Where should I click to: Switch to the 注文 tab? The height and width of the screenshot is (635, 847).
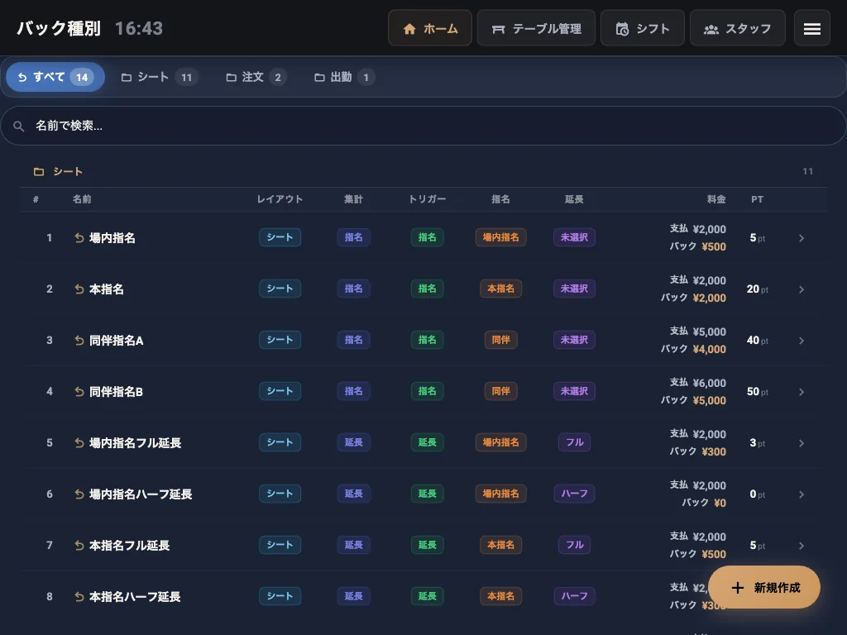pyautogui.click(x=256, y=77)
